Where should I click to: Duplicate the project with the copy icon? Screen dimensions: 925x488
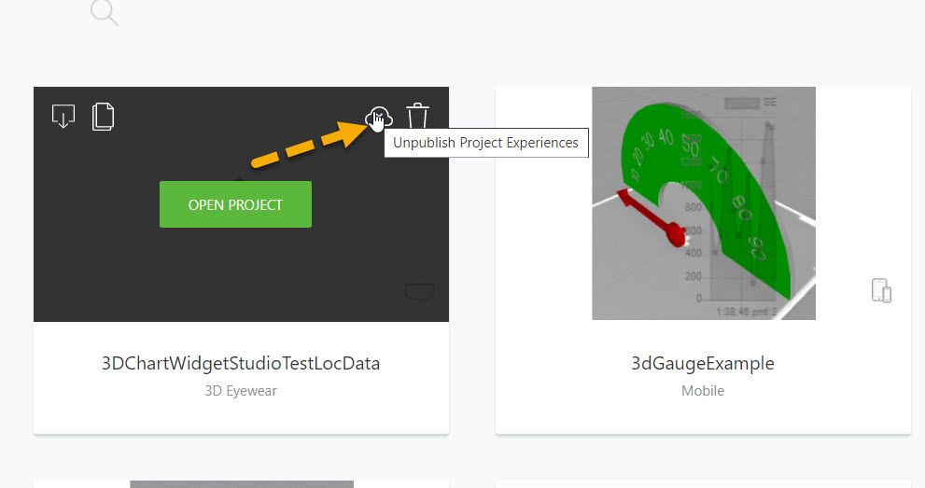point(104,117)
